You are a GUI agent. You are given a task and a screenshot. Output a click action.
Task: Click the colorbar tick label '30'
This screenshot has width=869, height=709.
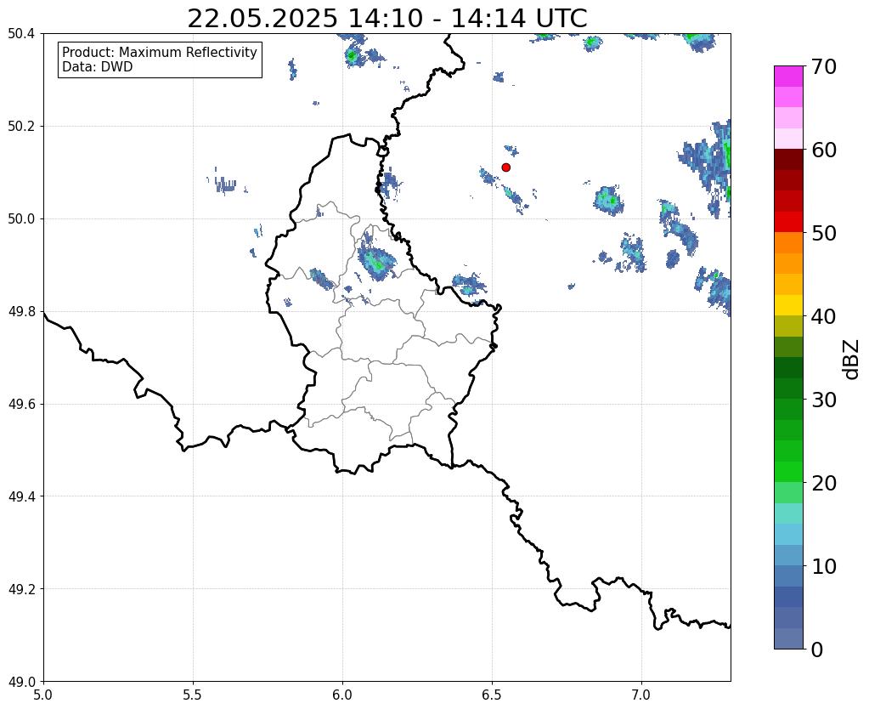[x=824, y=400]
